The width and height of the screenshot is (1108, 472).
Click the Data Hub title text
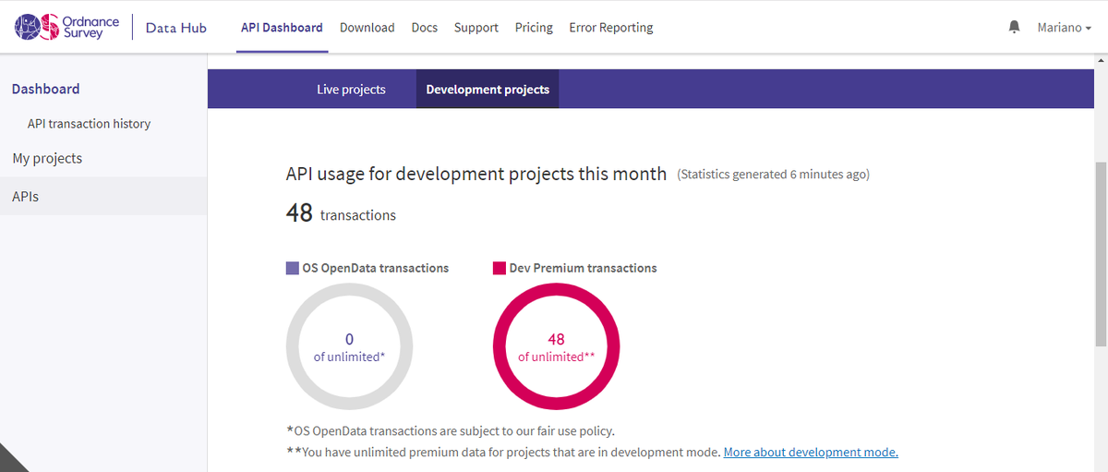click(x=176, y=28)
